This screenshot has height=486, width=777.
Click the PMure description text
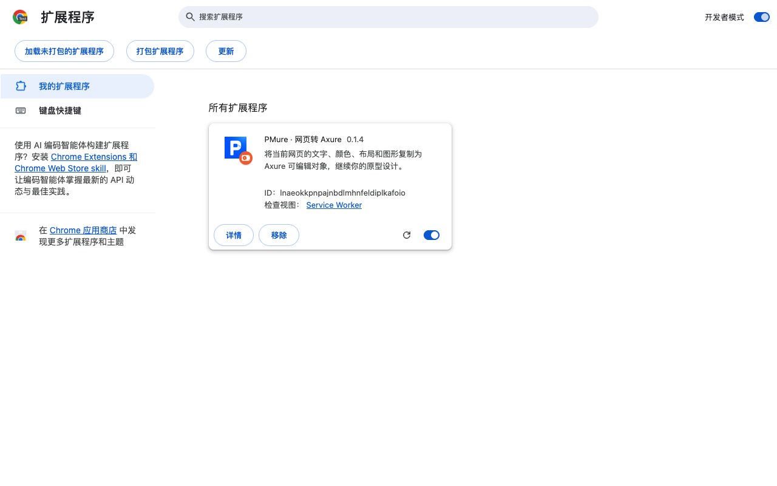pos(343,160)
